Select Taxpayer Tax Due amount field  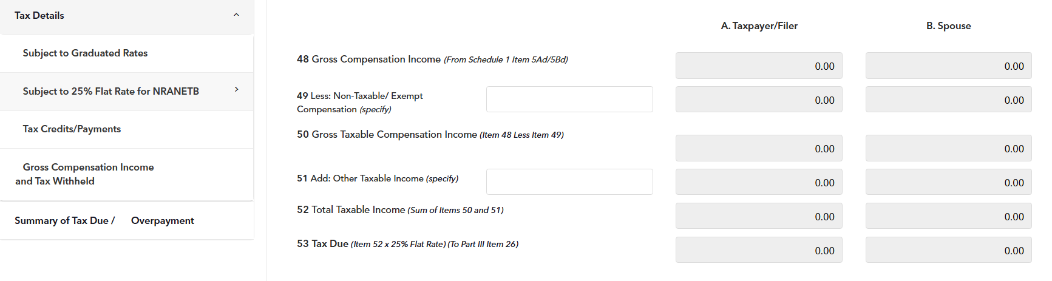click(758, 251)
